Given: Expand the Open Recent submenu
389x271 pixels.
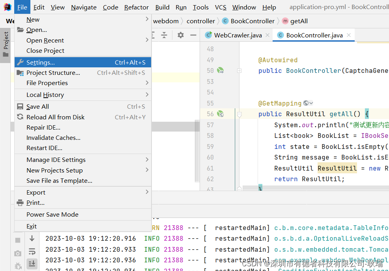Looking at the screenshot, I should coord(79,40).
